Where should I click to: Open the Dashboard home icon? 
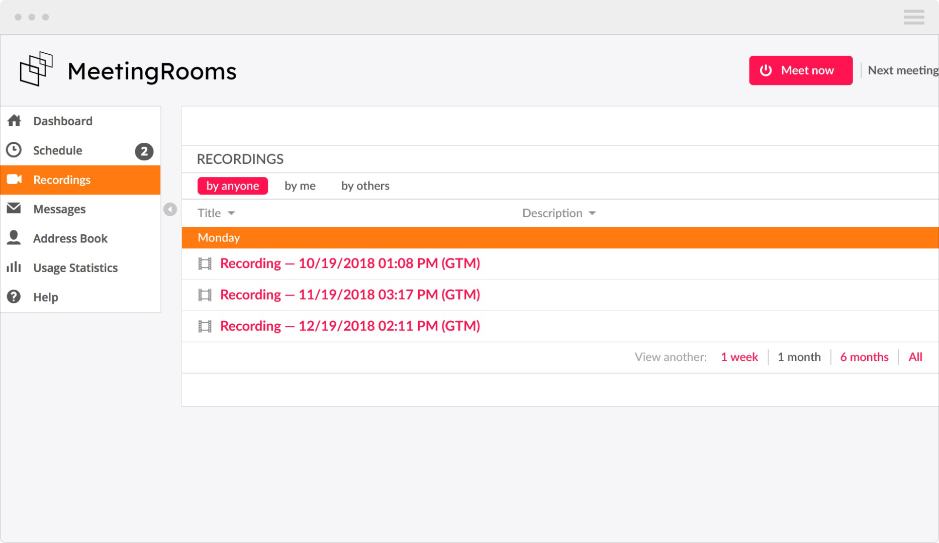(x=14, y=120)
